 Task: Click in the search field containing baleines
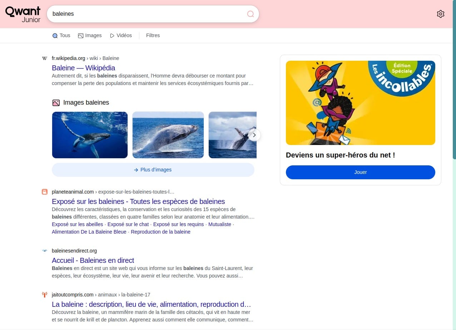(x=147, y=14)
